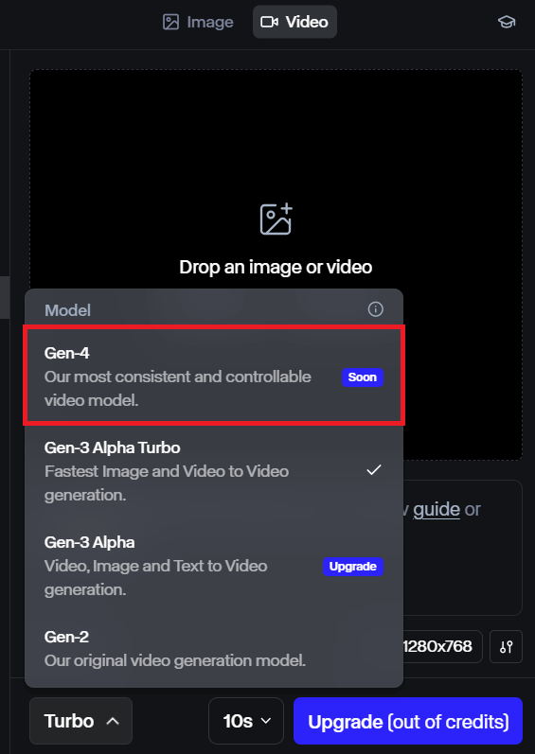535x754 pixels.
Task: Open the guide link
Action: pyautogui.click(x=437, y=509)
